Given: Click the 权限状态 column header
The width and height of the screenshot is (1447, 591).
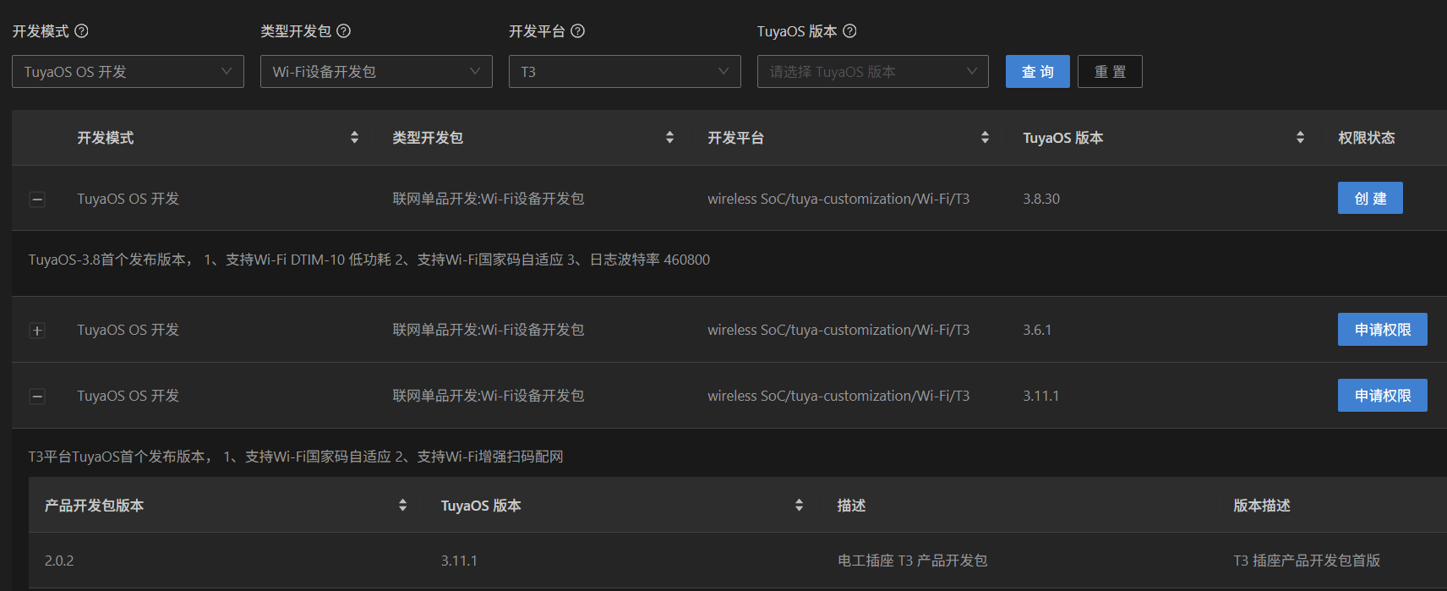Looking at the screenshot, I should 1367,138.
